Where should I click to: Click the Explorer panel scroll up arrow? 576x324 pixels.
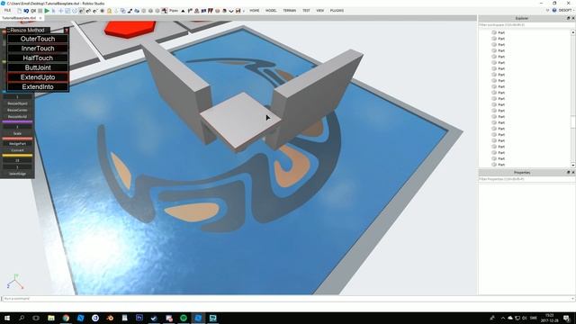572,32
